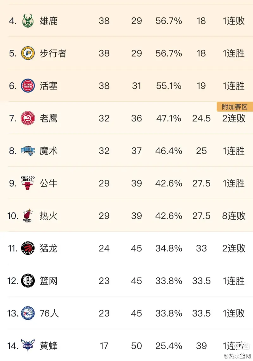Screen dimensions: 253x361
Task: Open the 猛龙 team name
Action: pos(48,248)
